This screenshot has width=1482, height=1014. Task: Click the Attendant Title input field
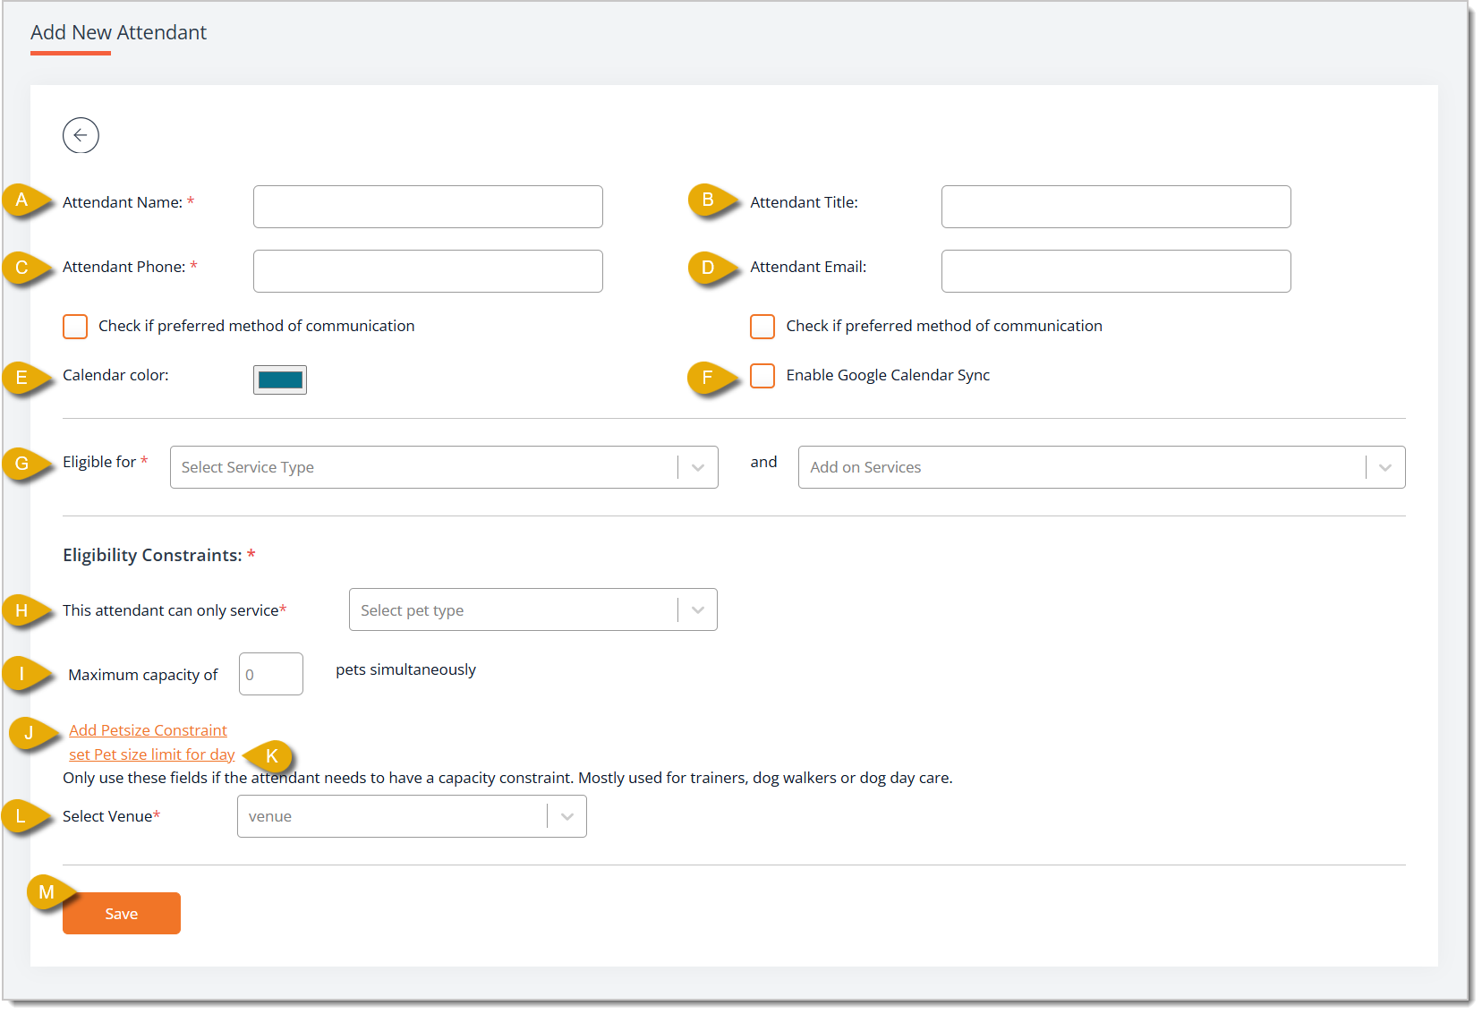(x=1116, y=207)
